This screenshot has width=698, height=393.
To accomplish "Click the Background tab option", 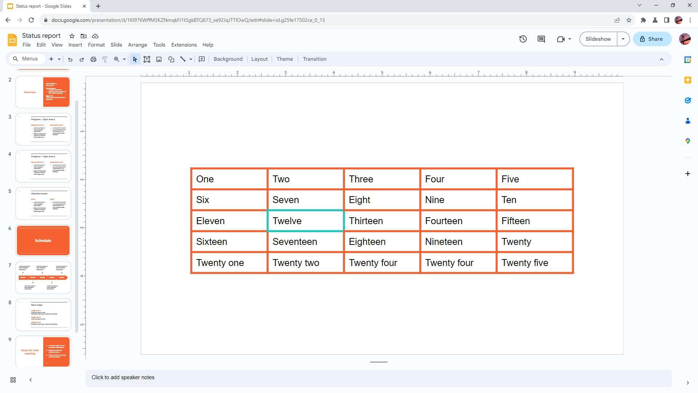I will click(x=228, y=59).
